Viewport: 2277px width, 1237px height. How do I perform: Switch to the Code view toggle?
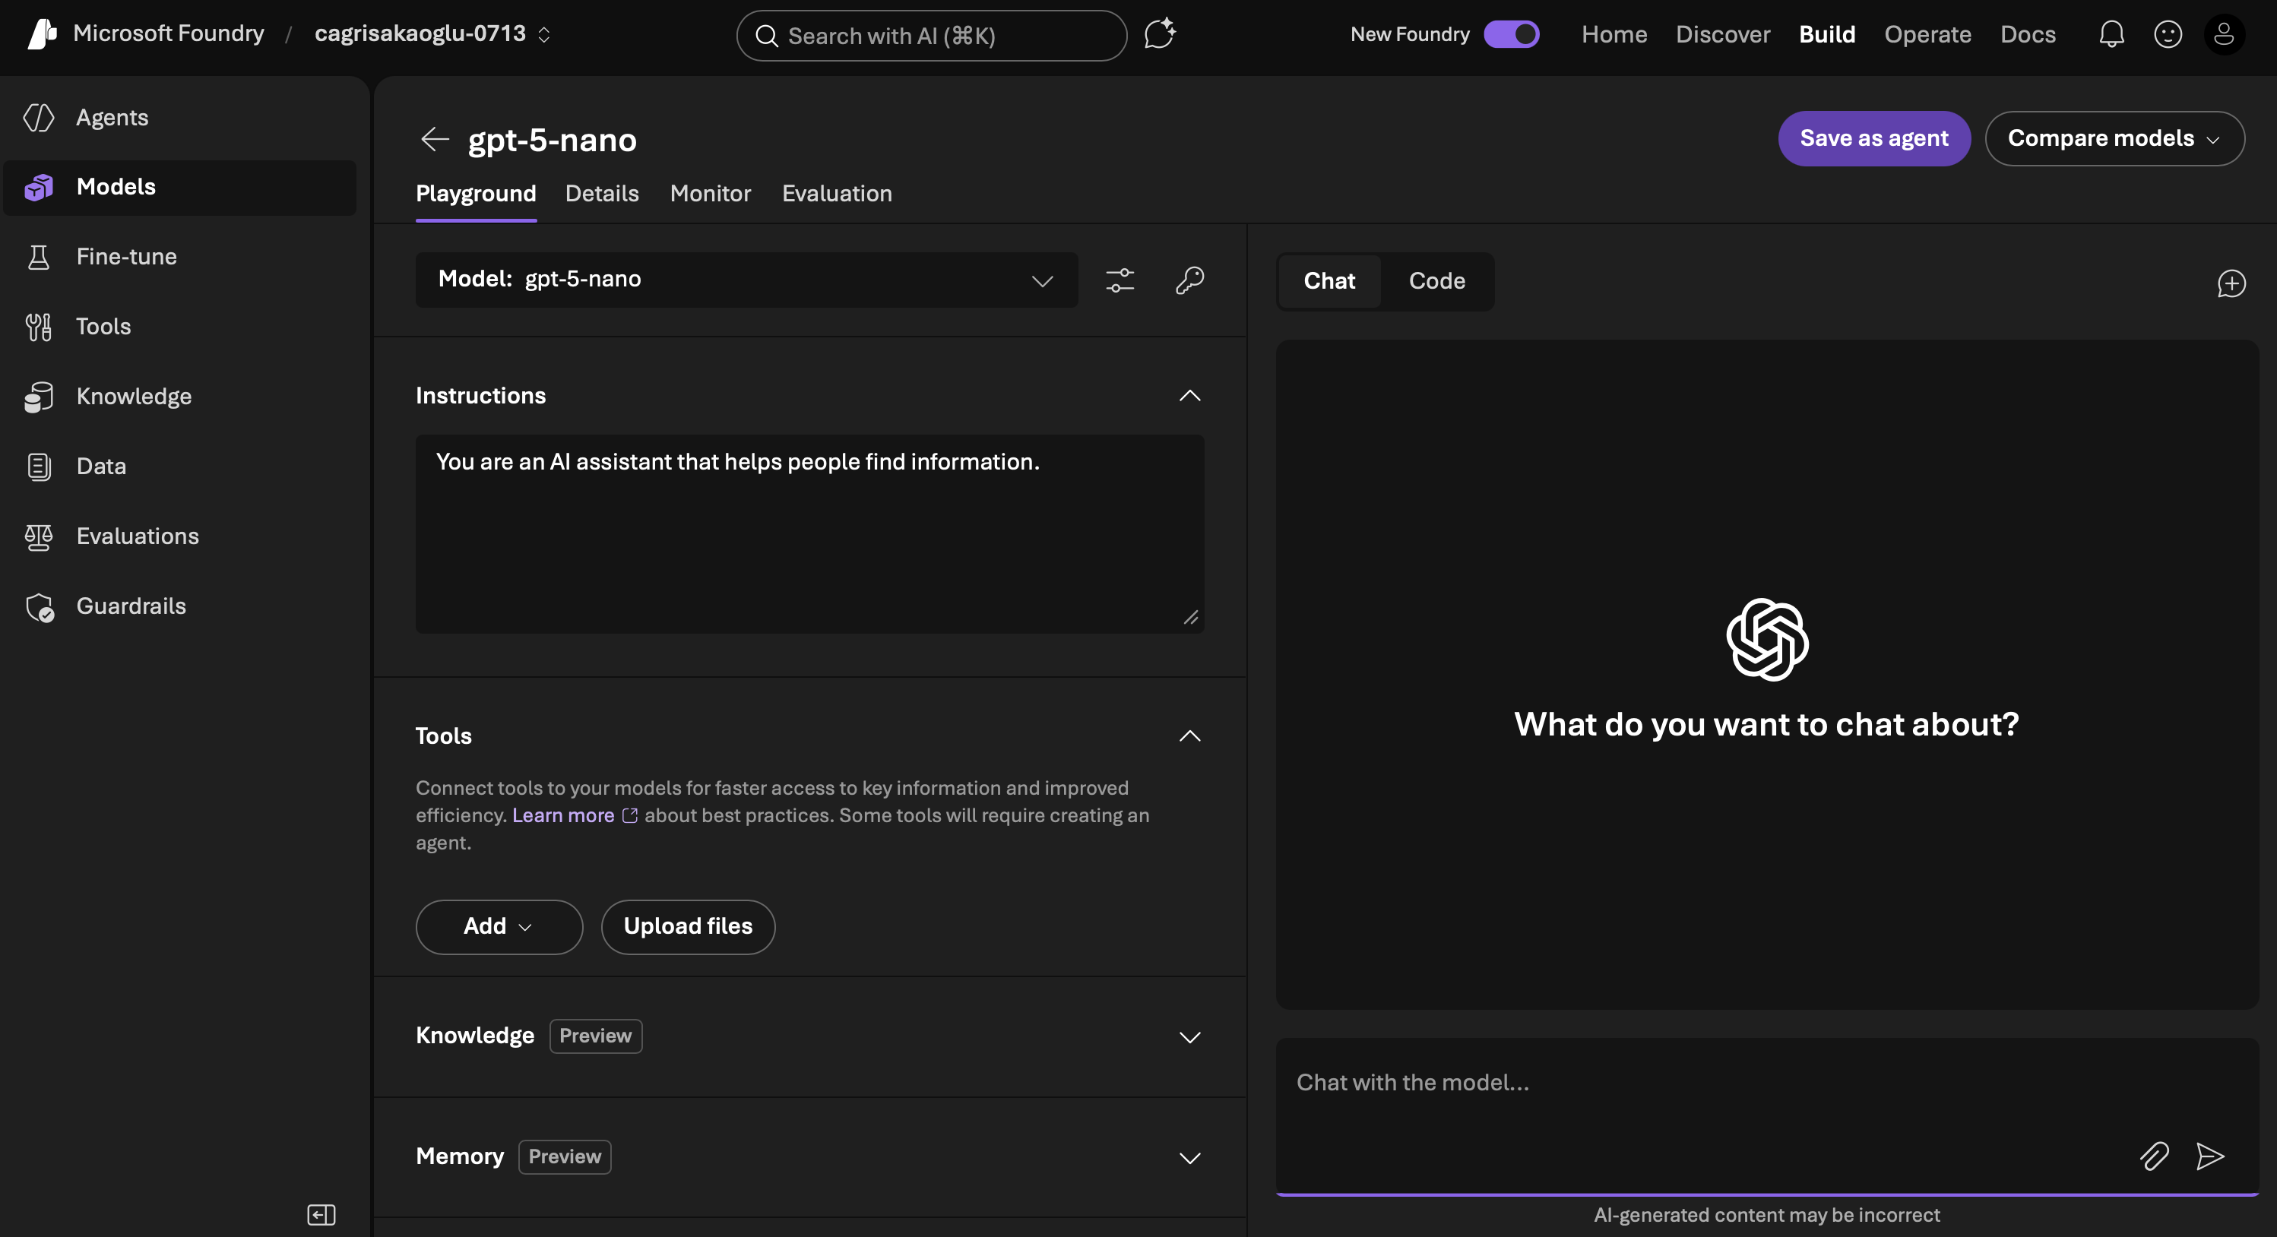(x=1436, y=281)
